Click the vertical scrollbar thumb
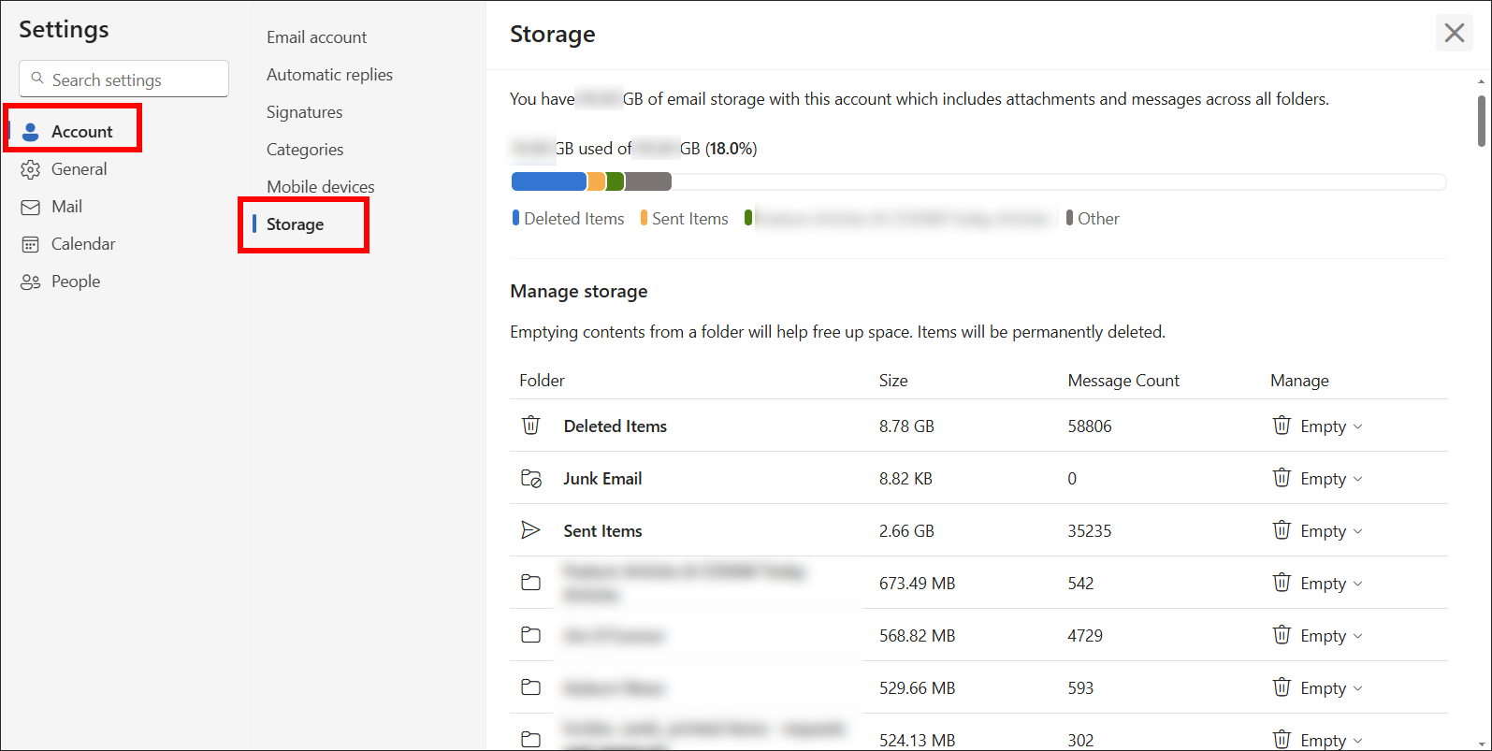 (1481, 120)
